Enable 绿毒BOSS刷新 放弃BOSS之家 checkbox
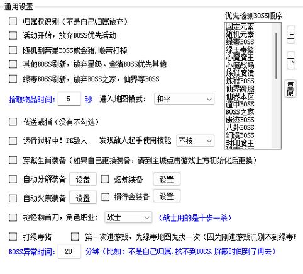The height and width of the screenshot is (274, 303). (13, 79)
